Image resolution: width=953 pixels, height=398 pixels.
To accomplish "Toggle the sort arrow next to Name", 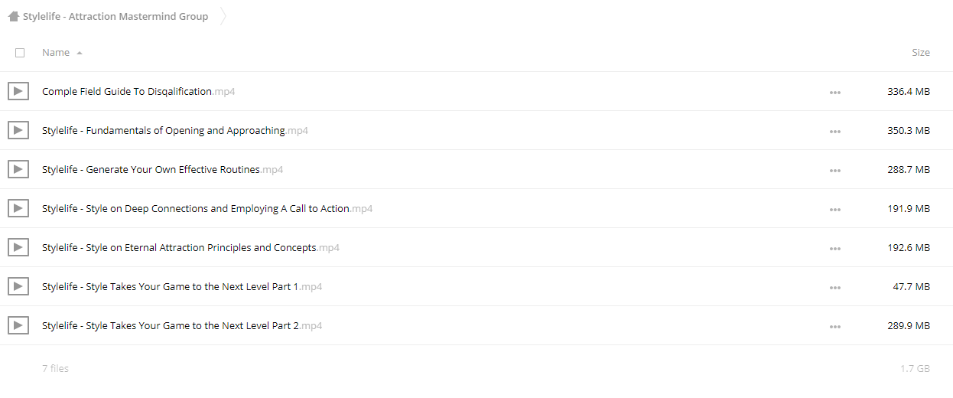I will pyautogui.click(x=80, y=53).
